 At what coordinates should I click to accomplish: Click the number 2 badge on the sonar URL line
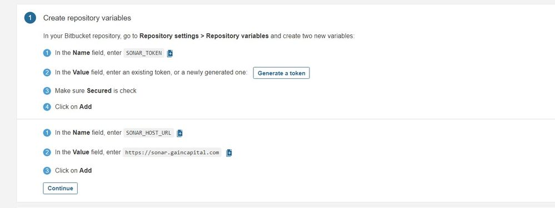coord(47,153)
